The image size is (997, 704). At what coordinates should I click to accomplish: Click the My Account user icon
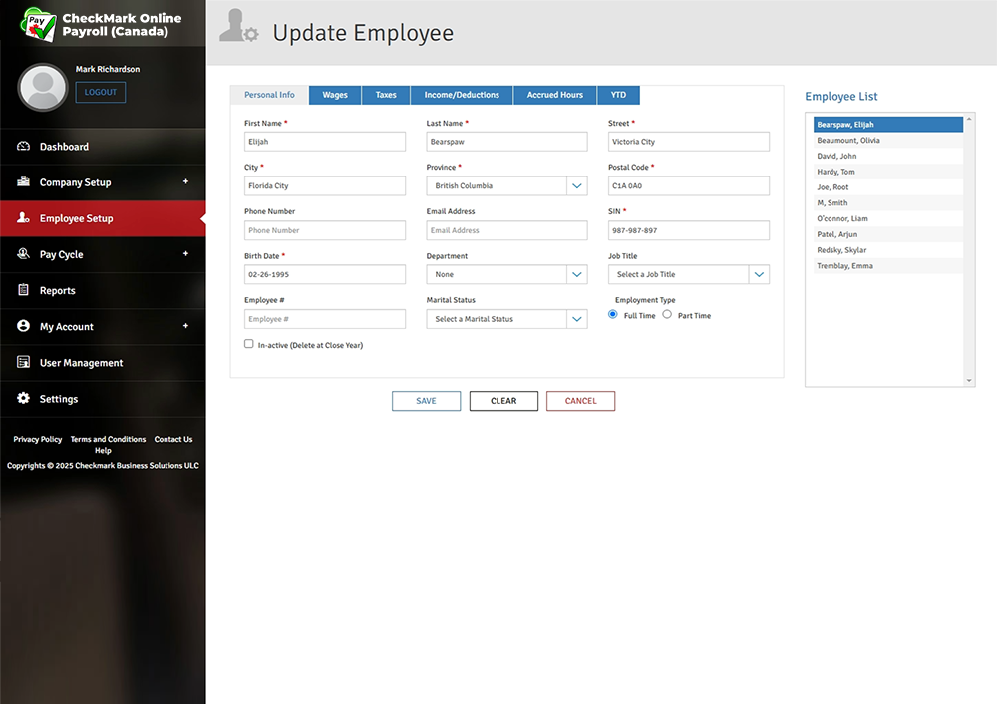click(24, 326)
